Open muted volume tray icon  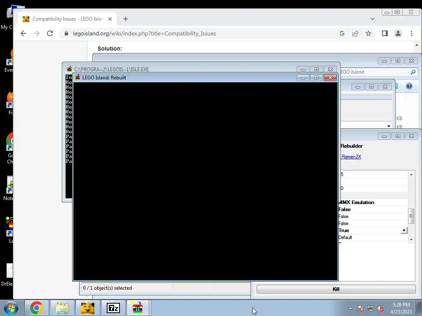pyautogui.click(x=380, y=308)
